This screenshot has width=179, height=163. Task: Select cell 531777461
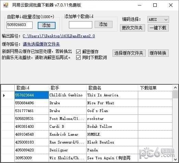(x=32, y=111)
